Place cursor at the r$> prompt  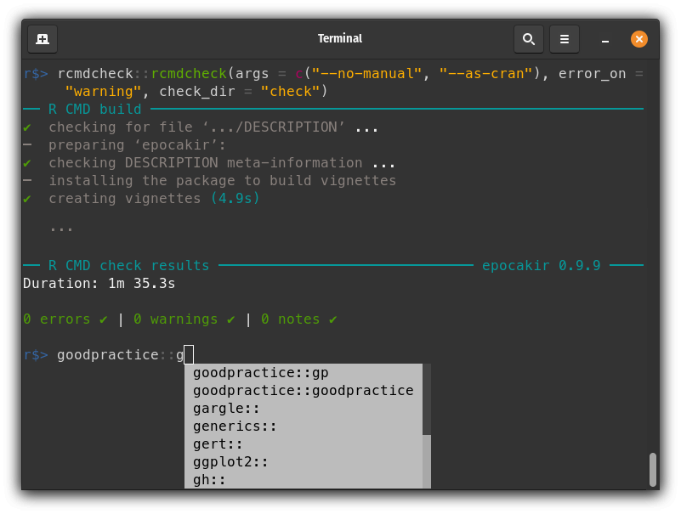point(34,354)
